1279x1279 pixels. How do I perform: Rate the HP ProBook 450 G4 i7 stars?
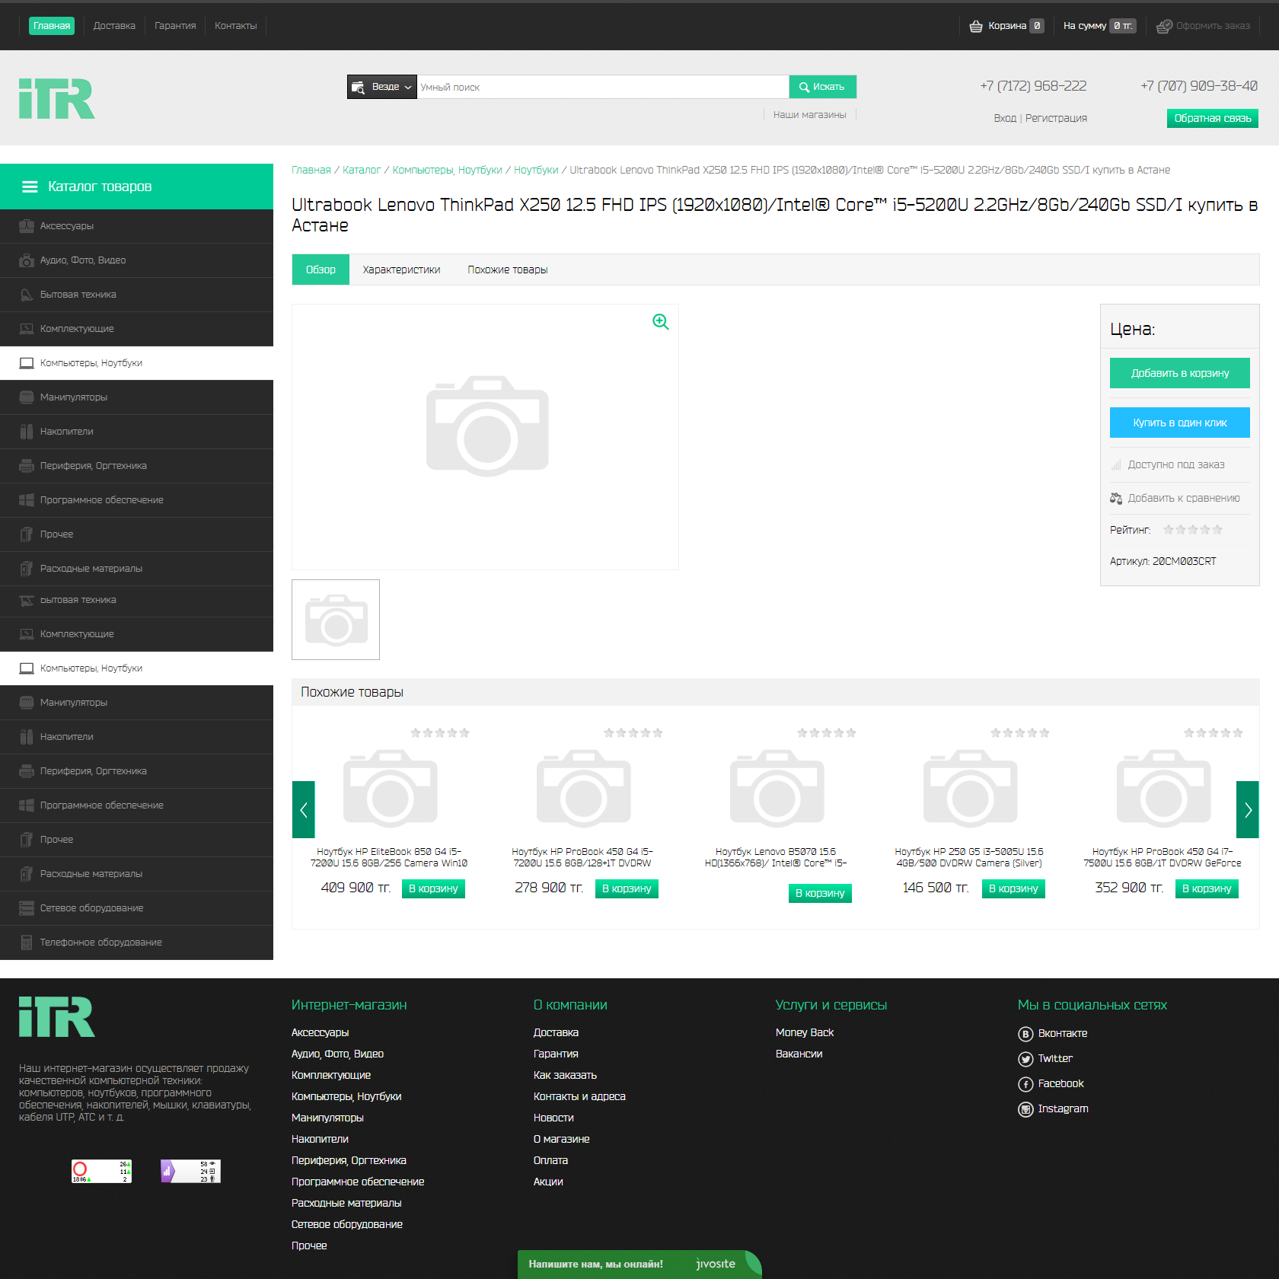tap(1214, 733)
